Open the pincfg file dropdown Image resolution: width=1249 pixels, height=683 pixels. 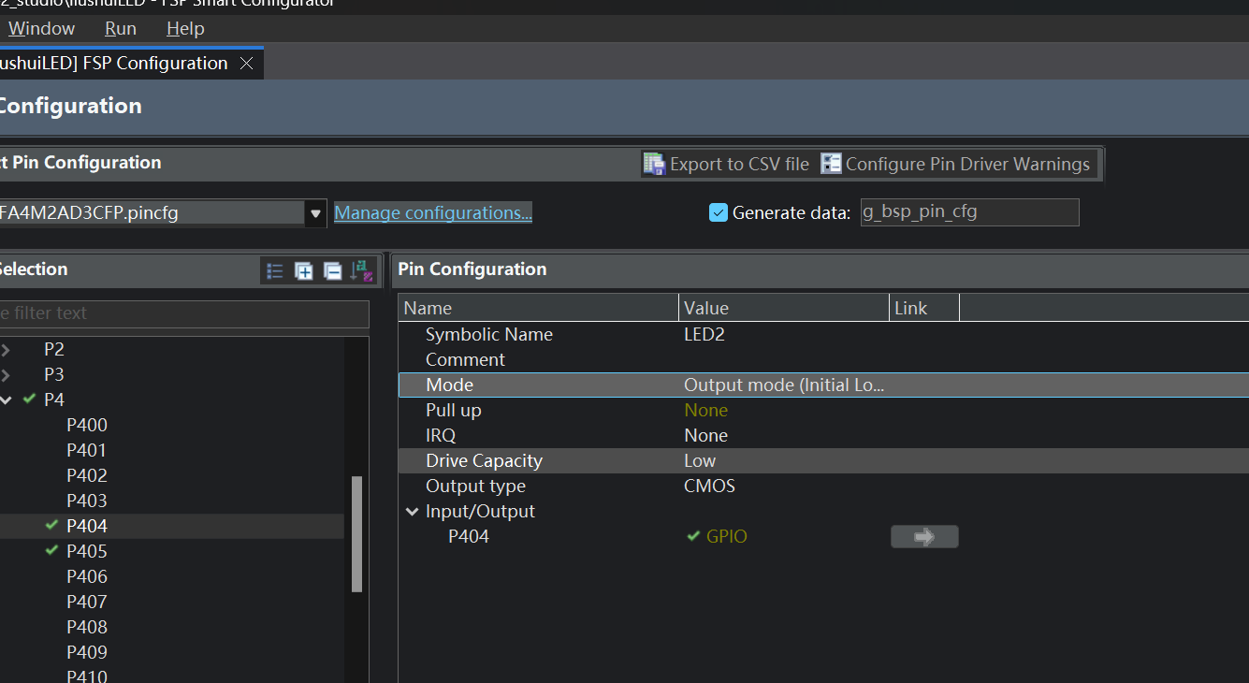click(x=315, y=213)
